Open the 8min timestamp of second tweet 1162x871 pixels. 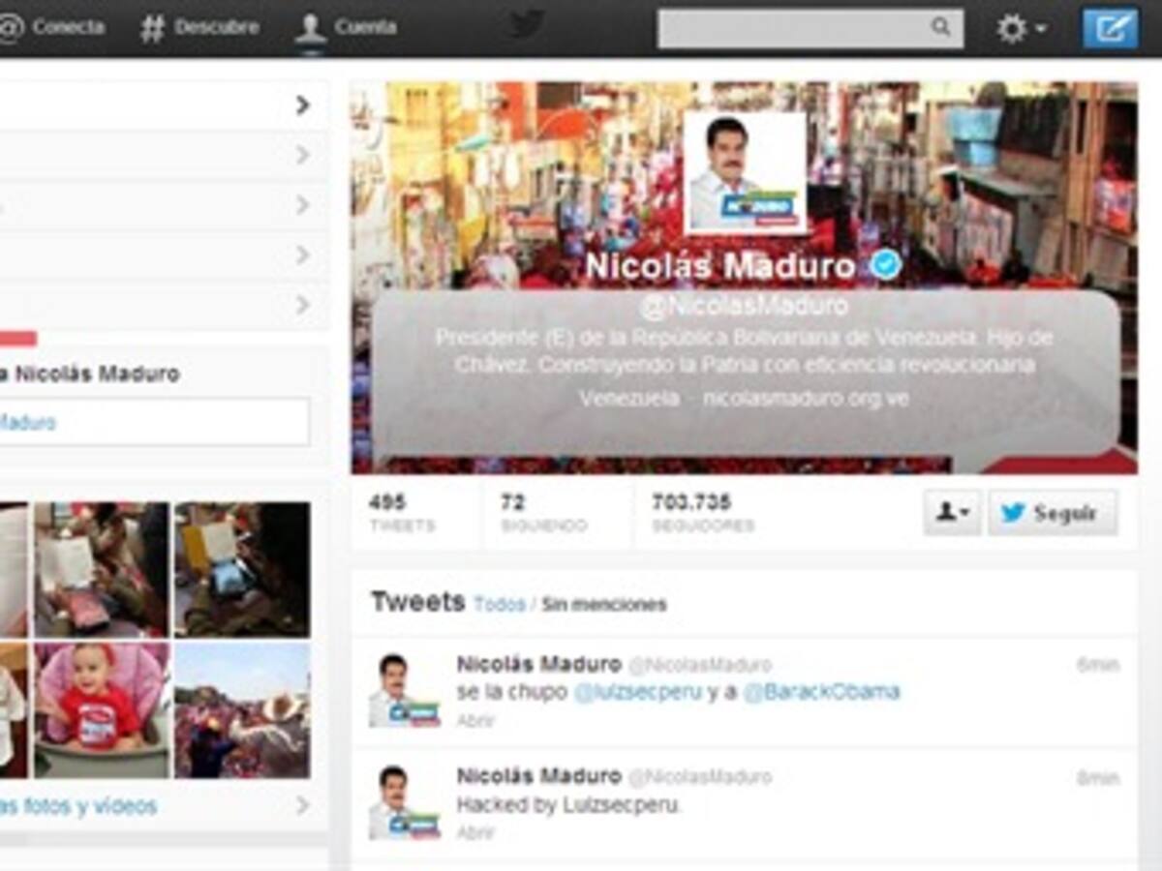(x=1098, y=777)
